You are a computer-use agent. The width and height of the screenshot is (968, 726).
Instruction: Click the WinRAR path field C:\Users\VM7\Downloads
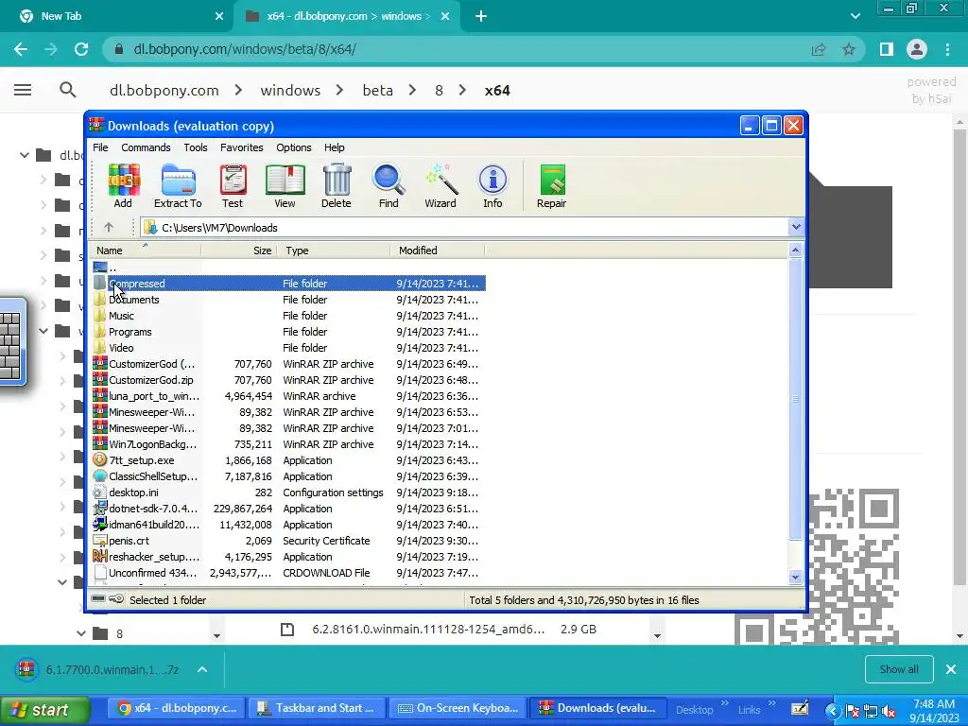[x=464, y=227]
